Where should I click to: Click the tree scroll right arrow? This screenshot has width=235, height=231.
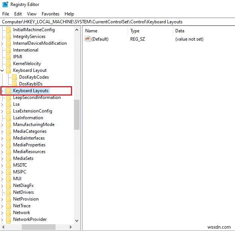(71, 227)
